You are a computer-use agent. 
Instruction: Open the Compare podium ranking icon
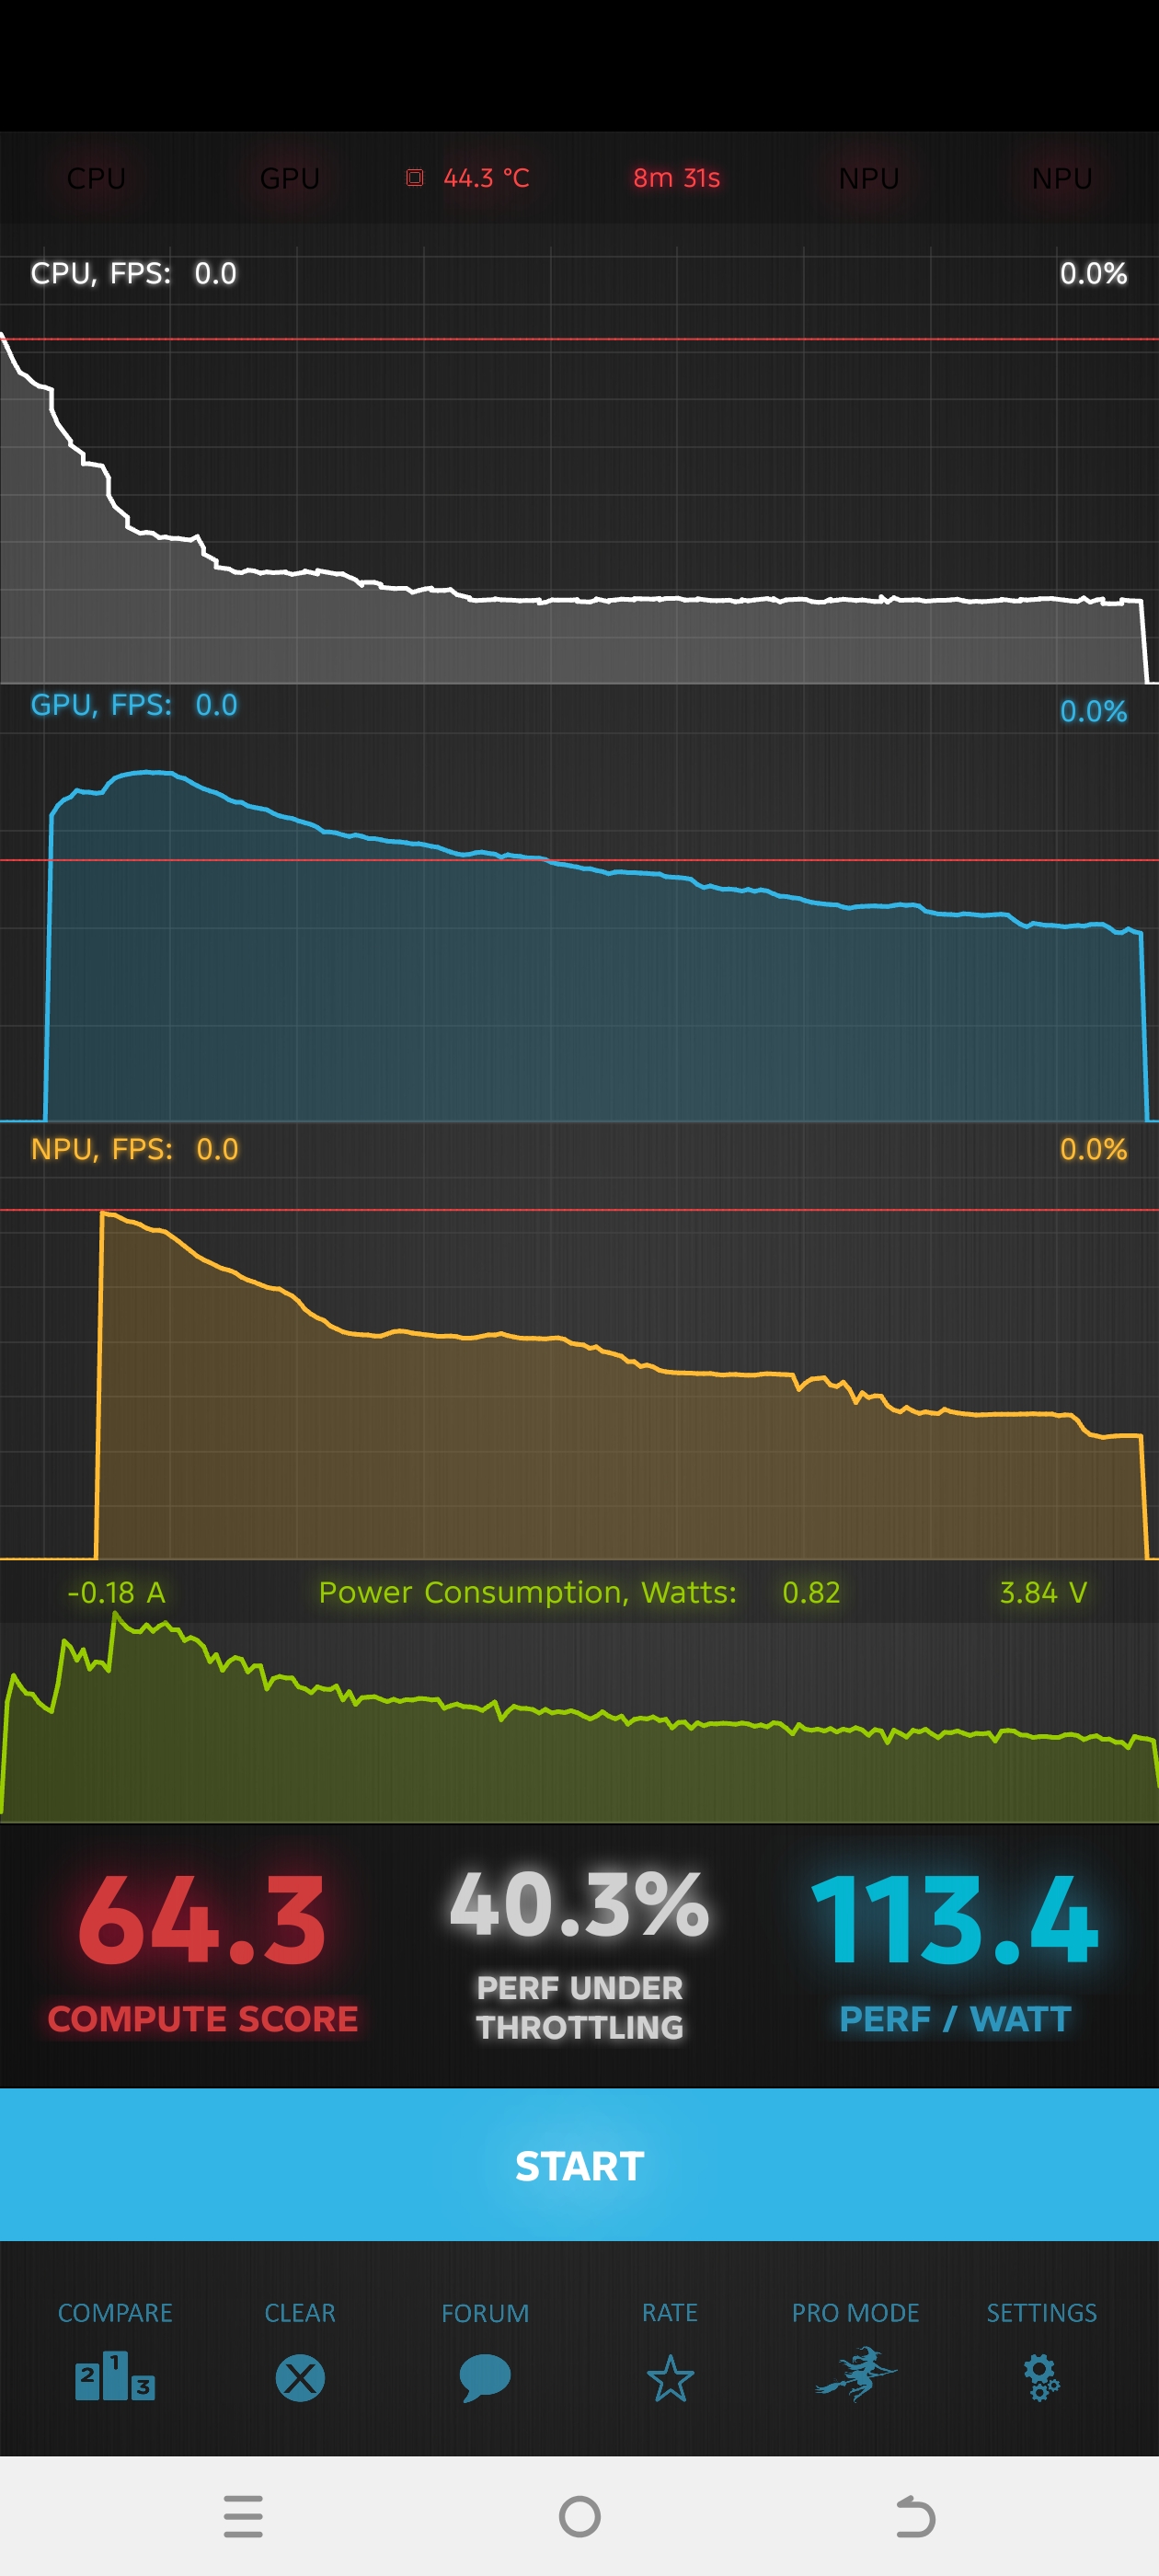click(x=115, y=2376)
